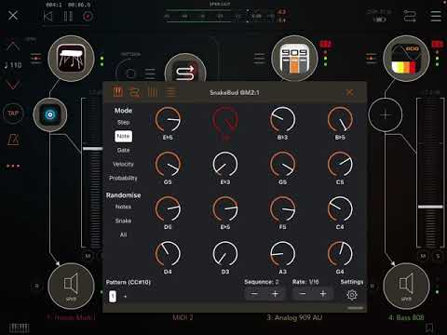Mute channel 4 with its M button
The image size is (447, 335).
[423, 256]
